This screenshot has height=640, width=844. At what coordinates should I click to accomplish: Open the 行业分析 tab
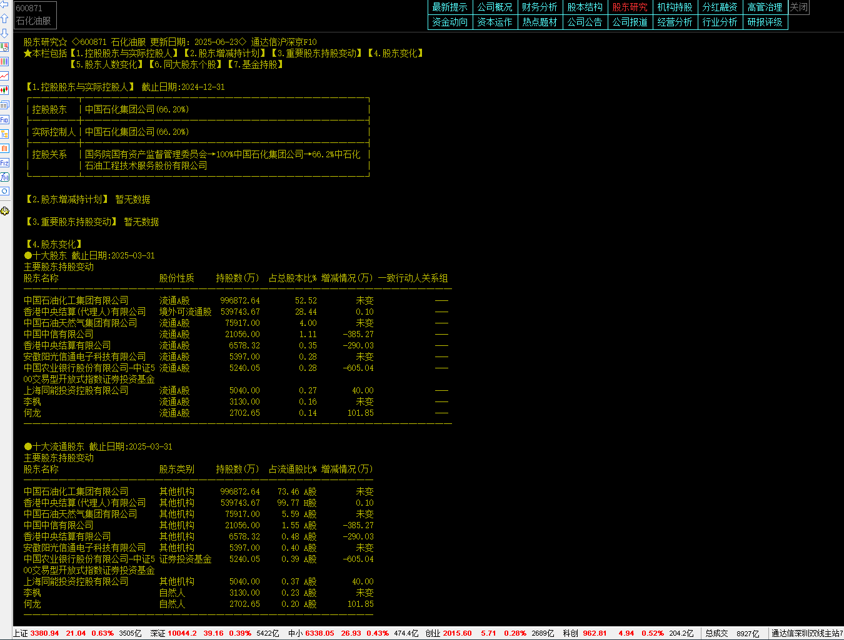(x=720, y=22)
